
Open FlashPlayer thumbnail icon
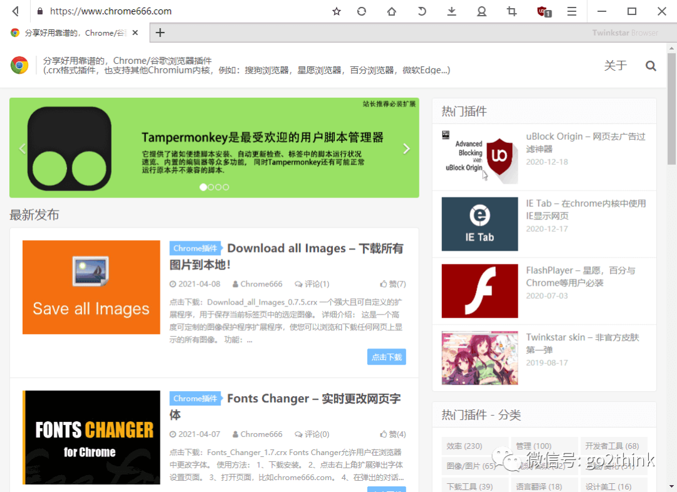[x=480, y=291]
